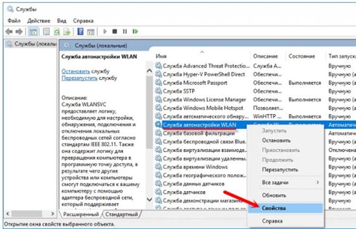The height and width of the screenshot is (229, 356).
Task: Click gear icon of Служба Advanced Threat Protection
Action: [x=158, y=66]
